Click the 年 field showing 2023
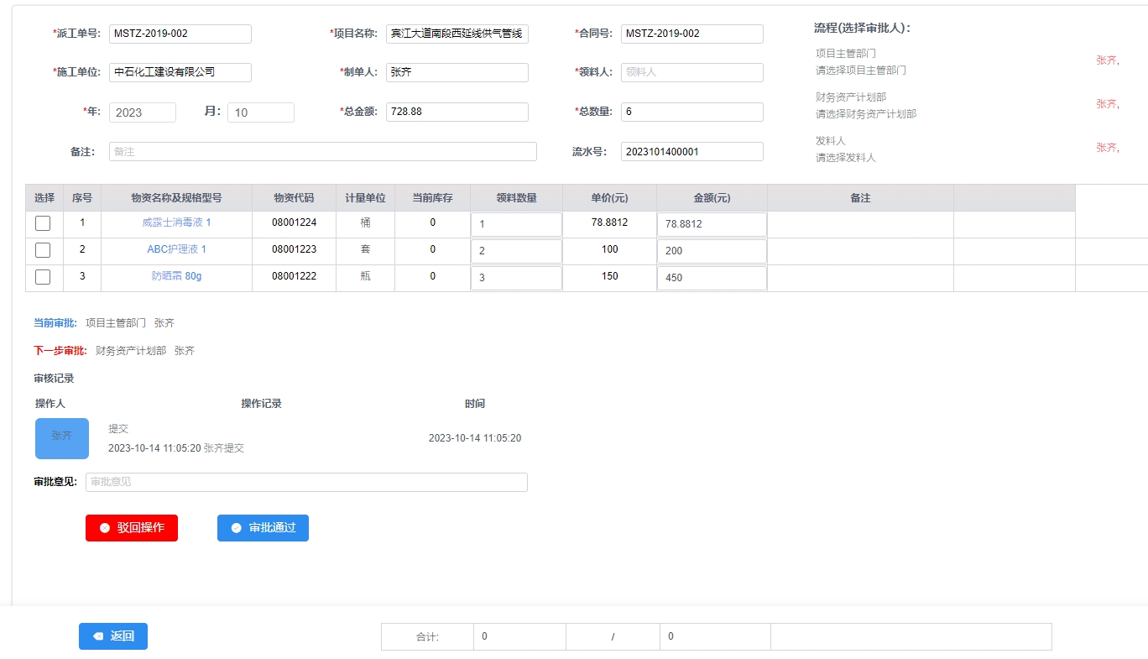 [x=143, y=112]
